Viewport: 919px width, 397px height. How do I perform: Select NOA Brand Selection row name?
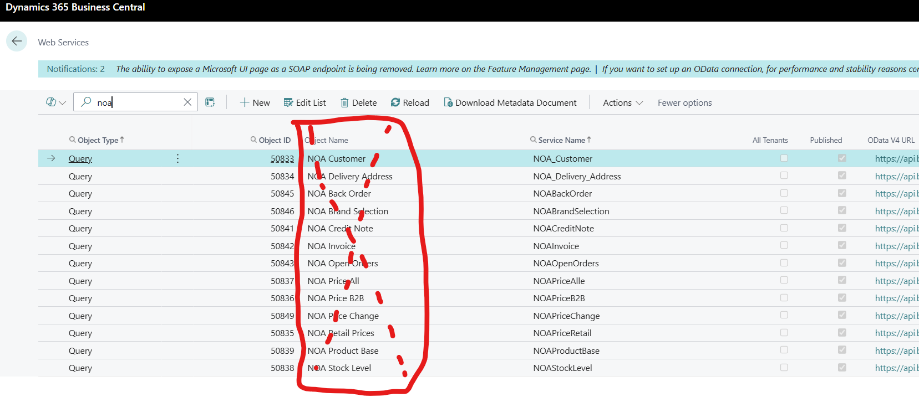point(348,211)
